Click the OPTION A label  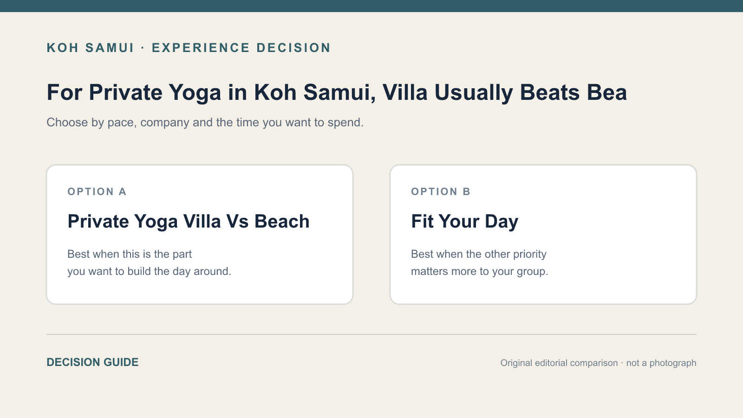tap(97, 192)
